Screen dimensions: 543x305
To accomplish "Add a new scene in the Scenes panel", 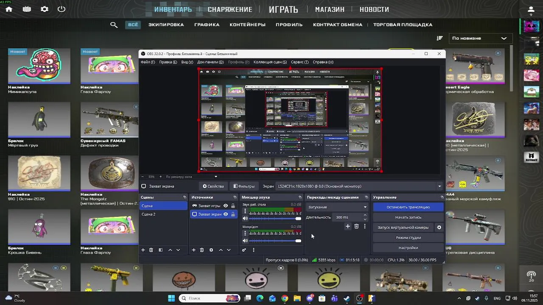I will click(x=143, y=250).
